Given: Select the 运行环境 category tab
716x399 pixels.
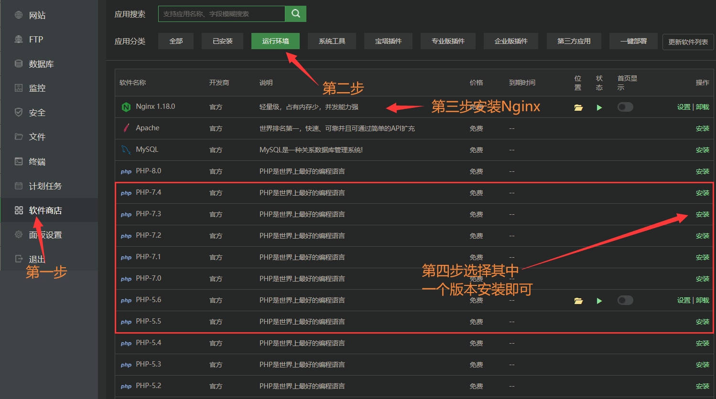Looking at the screenshot, I should tap(275, 41).
